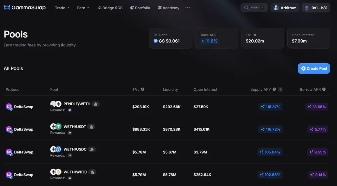This screenshot has height=186, width=337.
Task: Click the Create Pool button
Action: 314,68
